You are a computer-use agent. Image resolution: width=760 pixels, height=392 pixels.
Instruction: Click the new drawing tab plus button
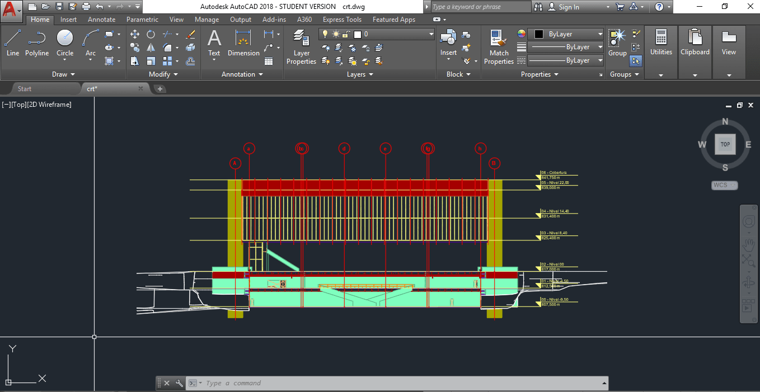[x=159, y=89]
